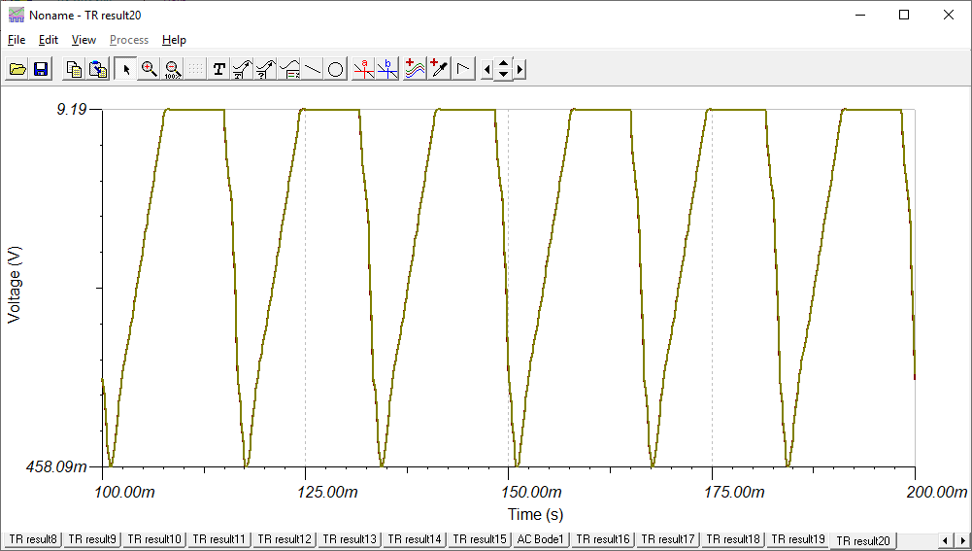Click the up arrow of the vertical control
972x551 pixels.
503,63
